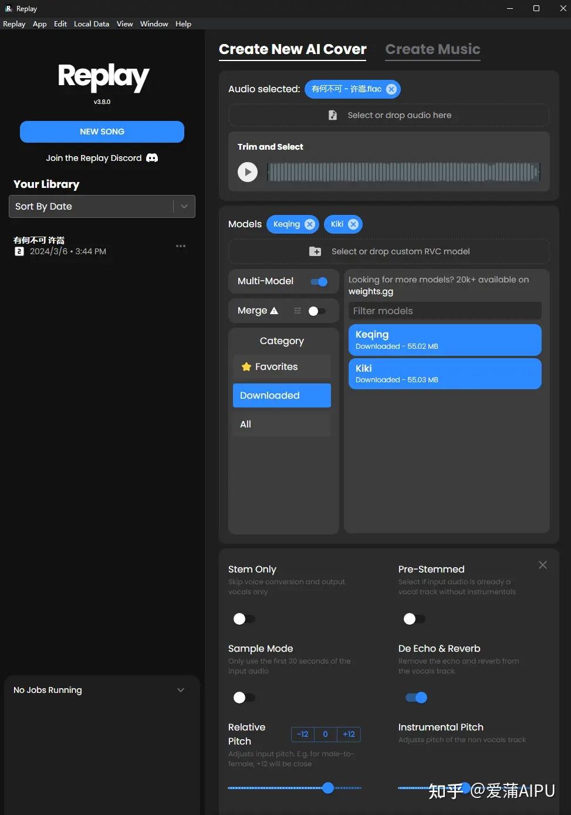The width and height of the screenshot is (571, 815).
Task: Click the Favorites star icon
Action: (x=246, y=367)
